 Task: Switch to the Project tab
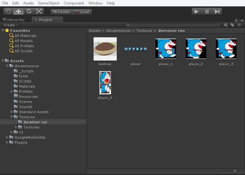[x=47, y=19]
